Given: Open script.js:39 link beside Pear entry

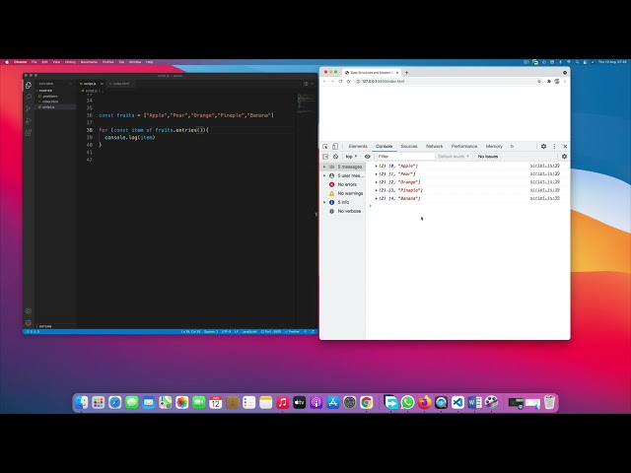Looking at the screenshot, I should 544,173.
